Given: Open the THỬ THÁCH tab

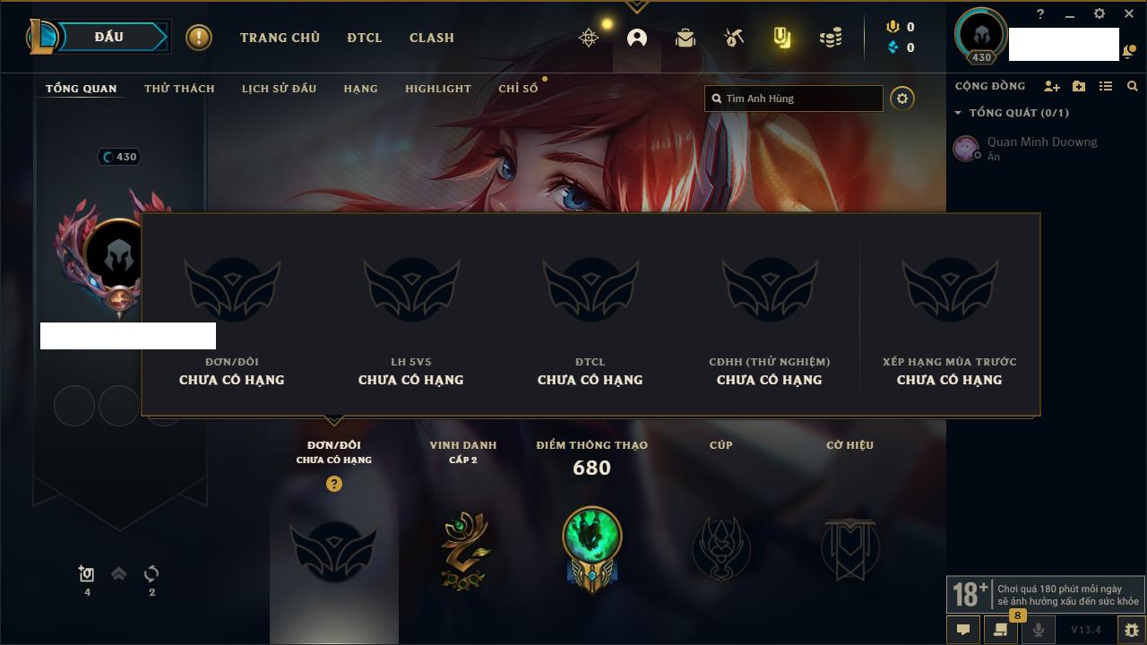Looking at the screenshot, I should click(179, 89).
